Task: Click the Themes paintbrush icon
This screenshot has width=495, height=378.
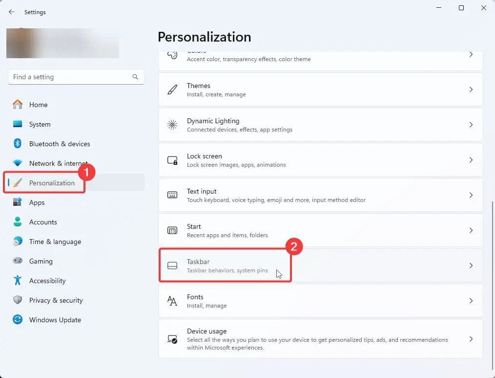Action: [x=172, y=89]
